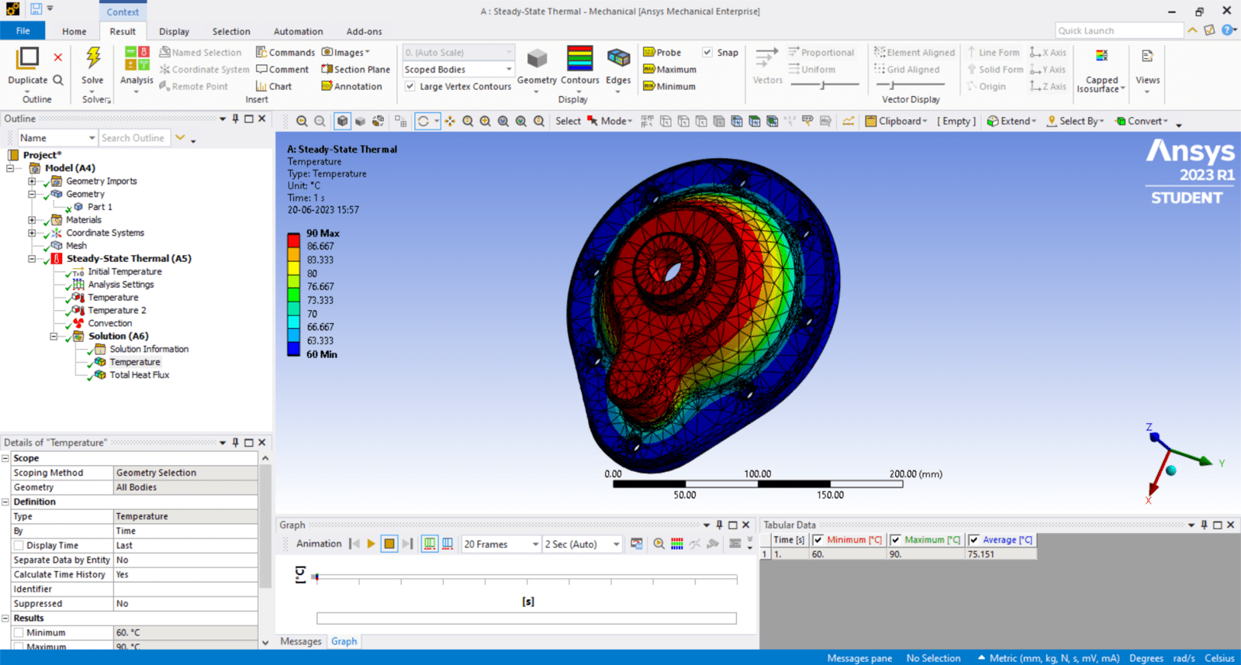Open the 2 Sec (Auto) dropdown

tap(582, 544)
